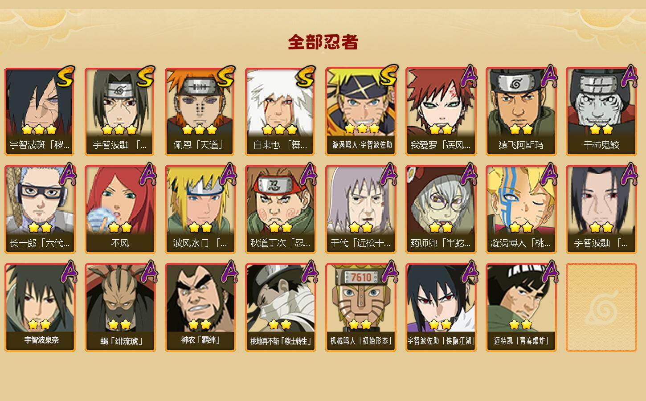Select the 宇智波泉奈 card
The height and width of the screenshot is (401, 646).
tap(40, 307)
